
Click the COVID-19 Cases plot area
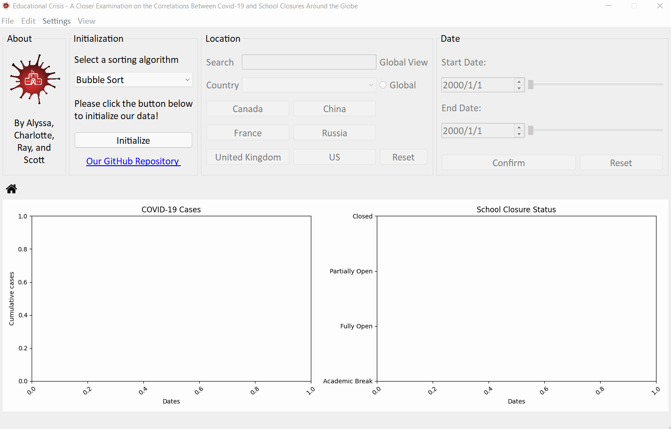coord(171,298)
